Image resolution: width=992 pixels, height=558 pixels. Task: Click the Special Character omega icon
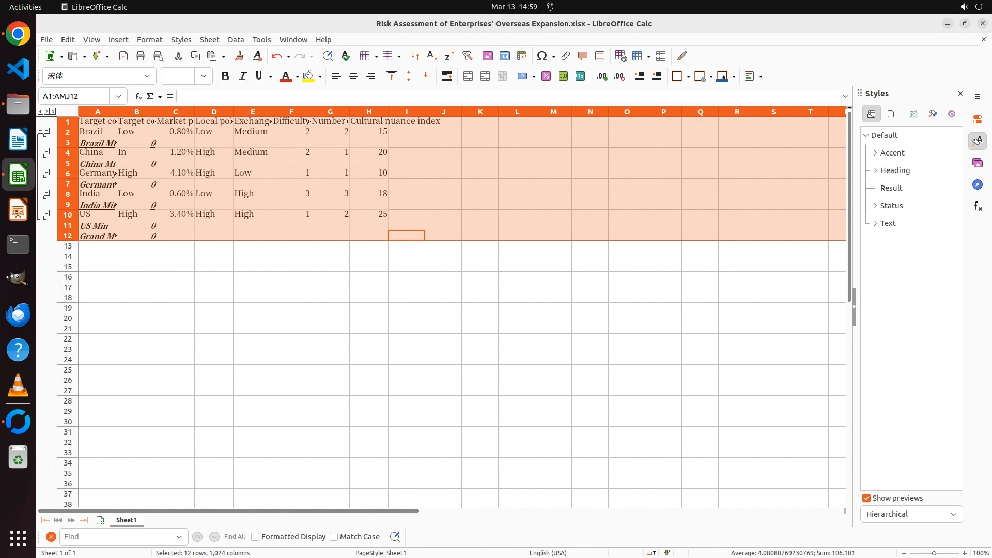[541, 56]
